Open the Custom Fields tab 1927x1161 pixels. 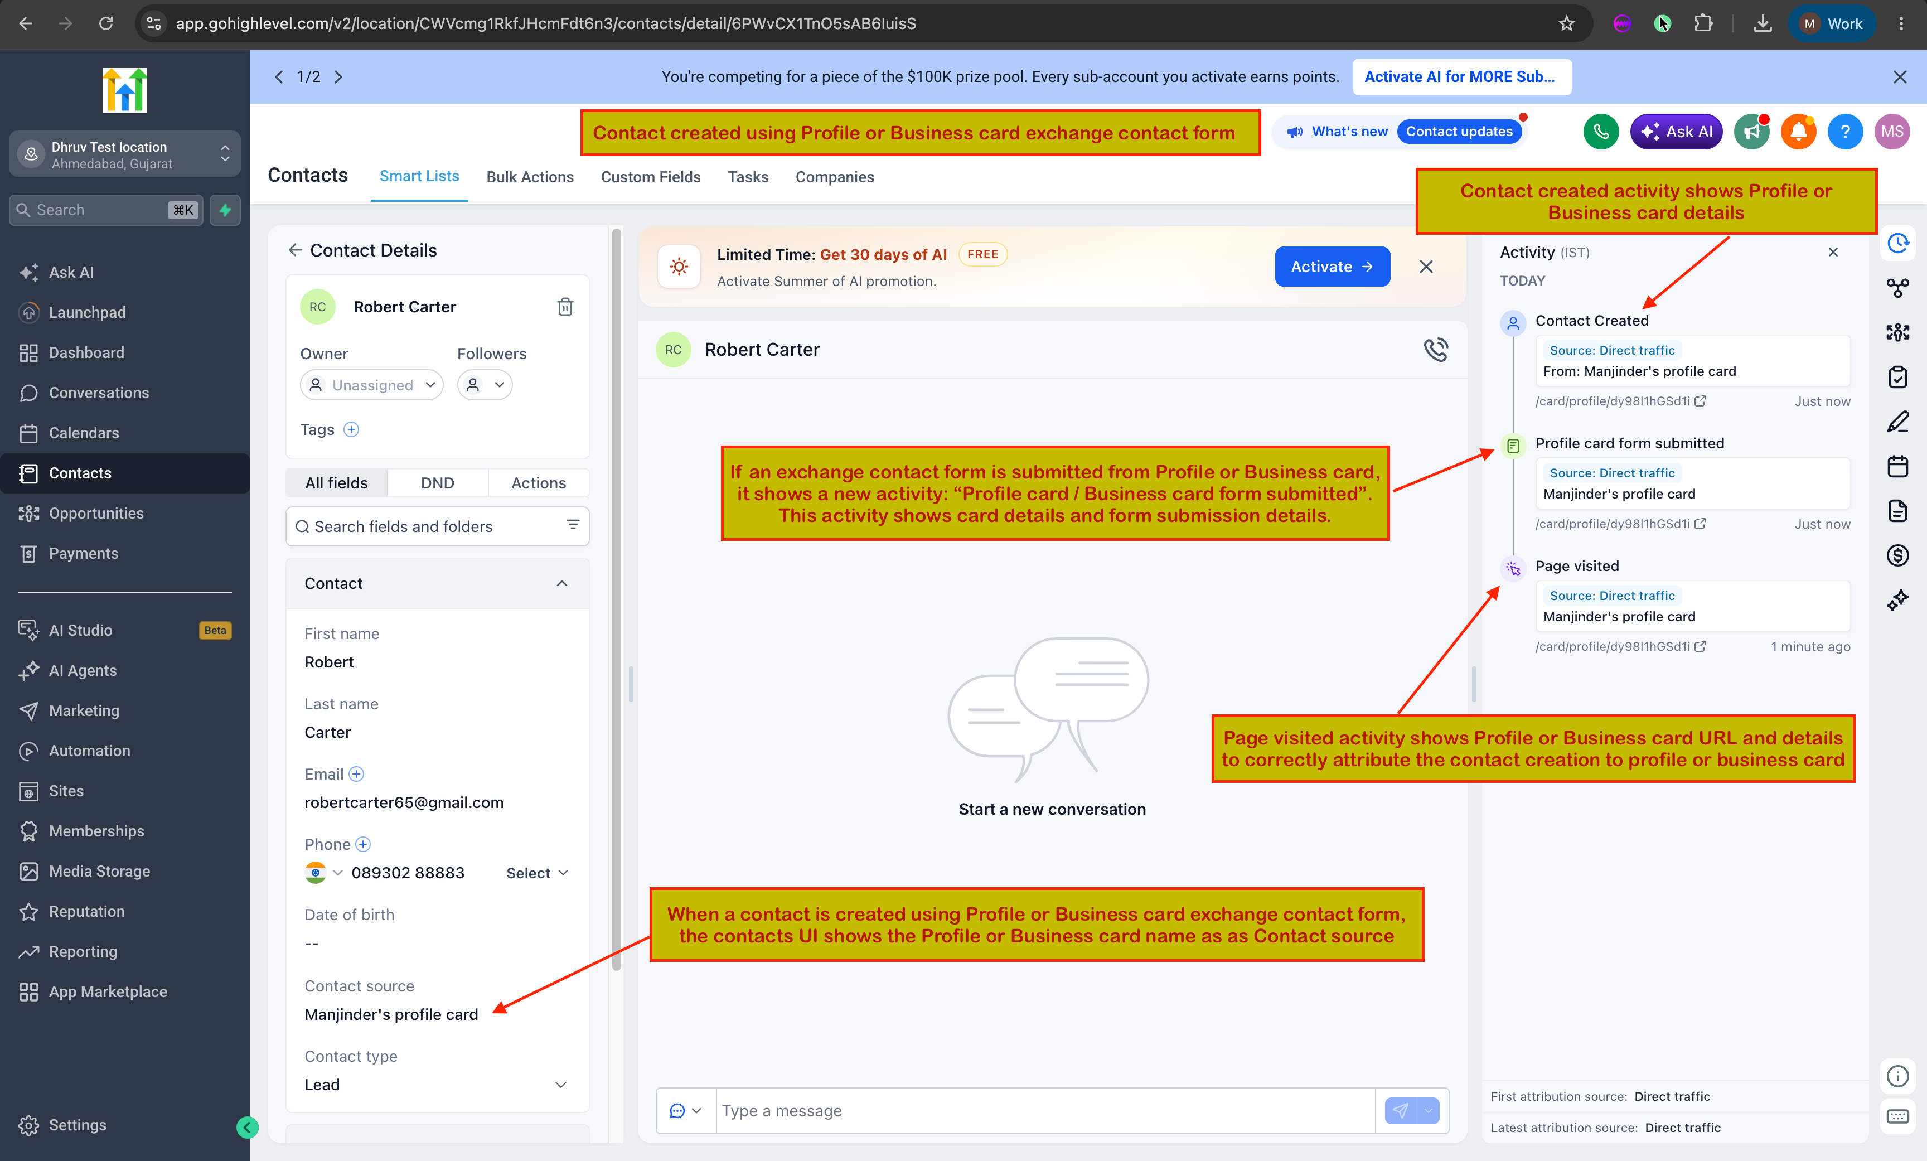point(651,177)
